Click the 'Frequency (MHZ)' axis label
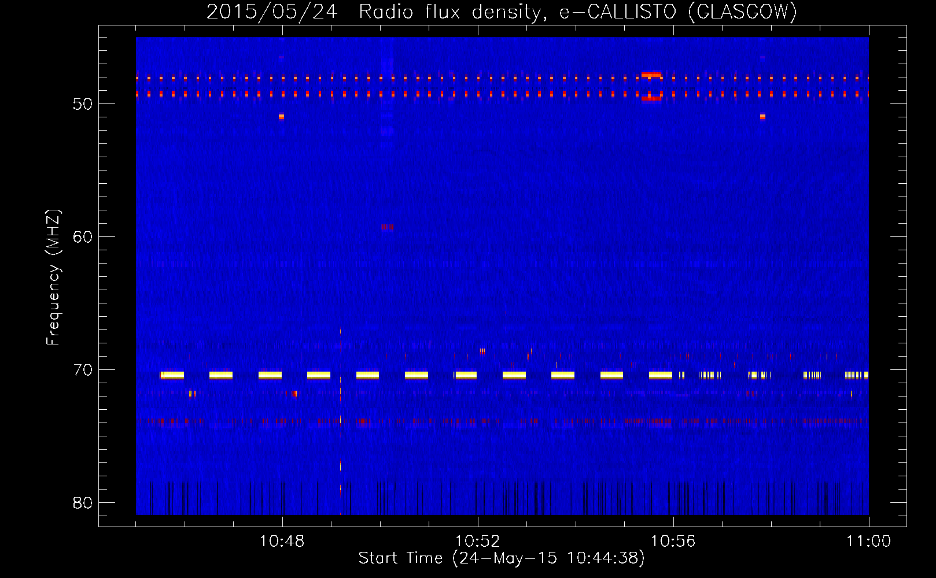 [x=53, y=277]
